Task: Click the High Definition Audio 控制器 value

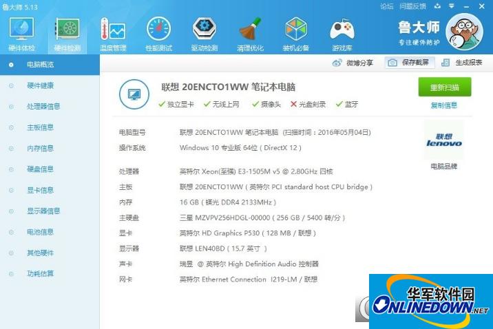Action: click(x=249, y=264)
